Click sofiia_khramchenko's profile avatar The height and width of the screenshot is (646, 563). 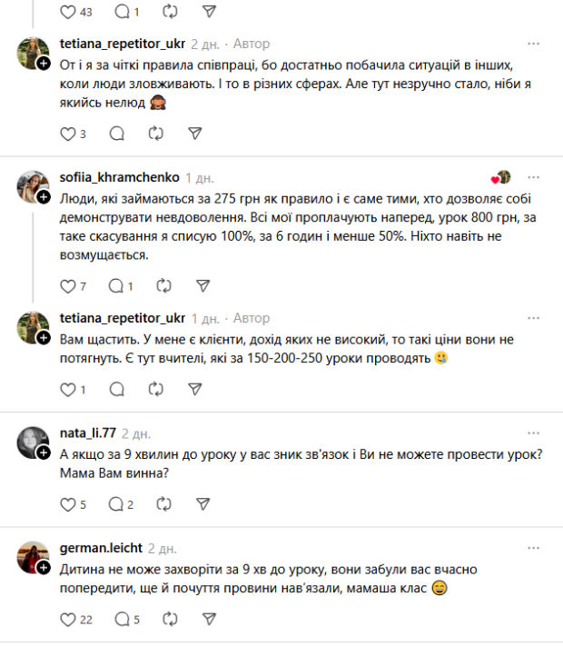pyautogui.click(x=32, y=184)
